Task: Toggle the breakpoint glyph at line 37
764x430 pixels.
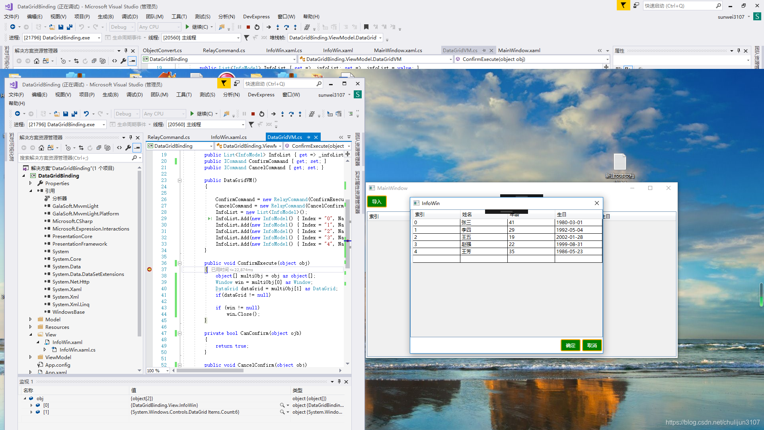Action: (x=150, y=270)
